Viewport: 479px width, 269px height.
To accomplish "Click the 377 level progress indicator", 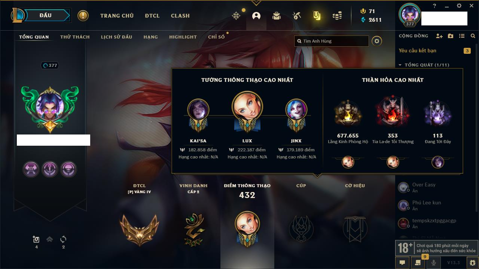I will pyautogui.click(x=50, y=65).
